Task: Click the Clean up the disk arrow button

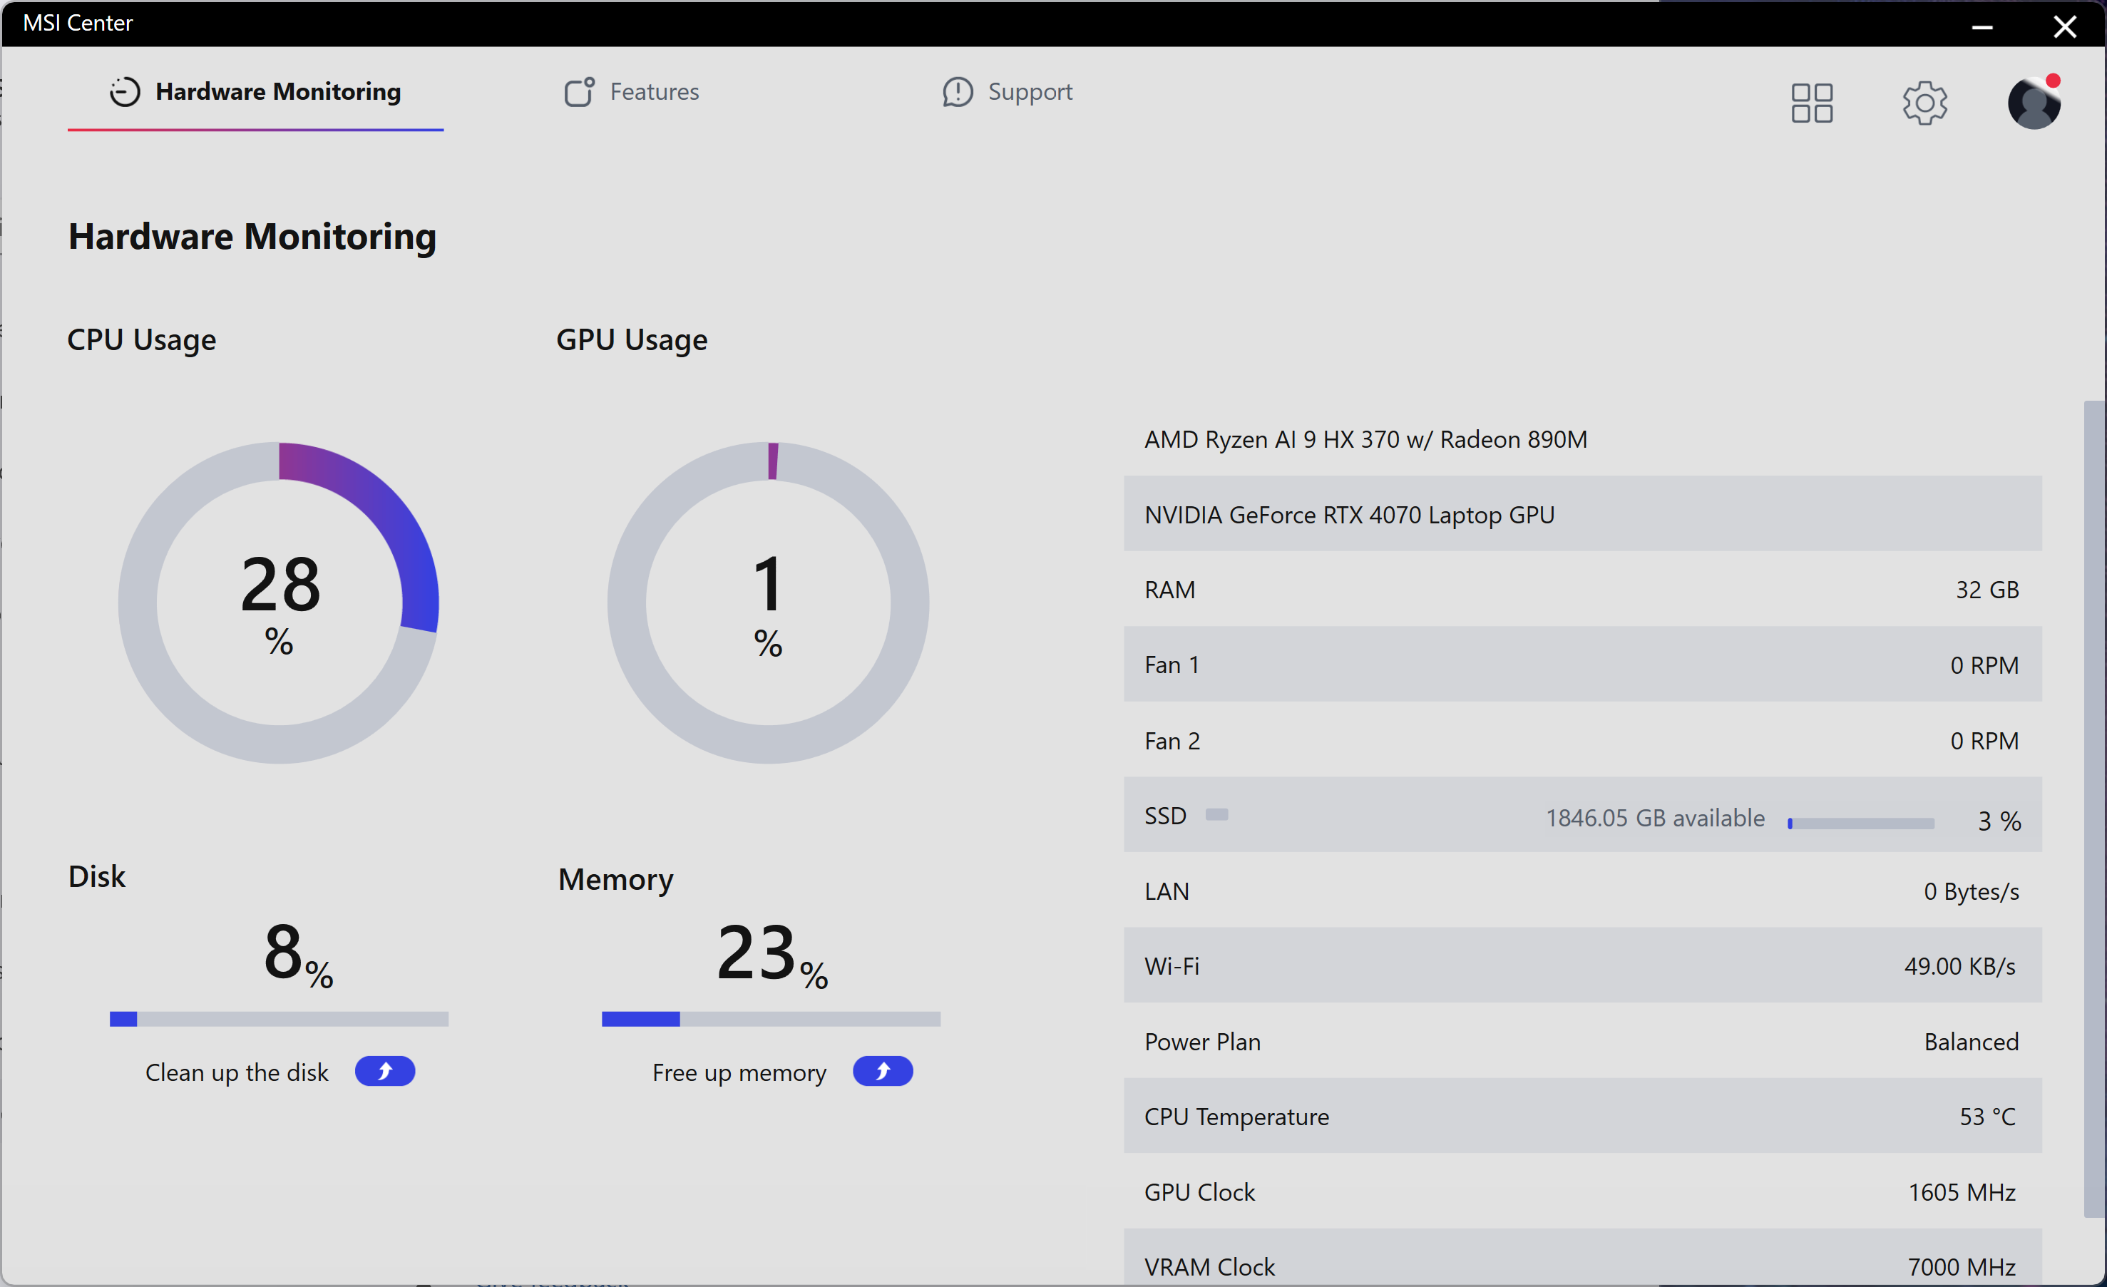Action: click(x=385, y=1072)
